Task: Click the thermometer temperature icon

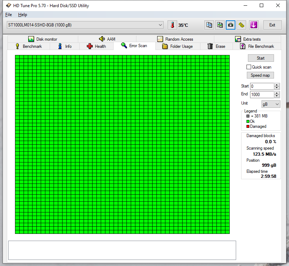Action: pos(172,25)
